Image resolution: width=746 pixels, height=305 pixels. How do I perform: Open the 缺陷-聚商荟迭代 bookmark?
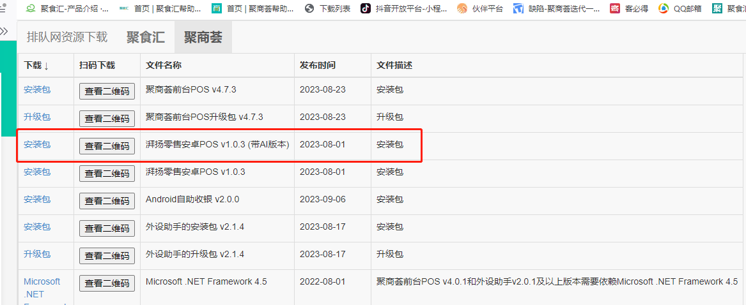(557, 8)
